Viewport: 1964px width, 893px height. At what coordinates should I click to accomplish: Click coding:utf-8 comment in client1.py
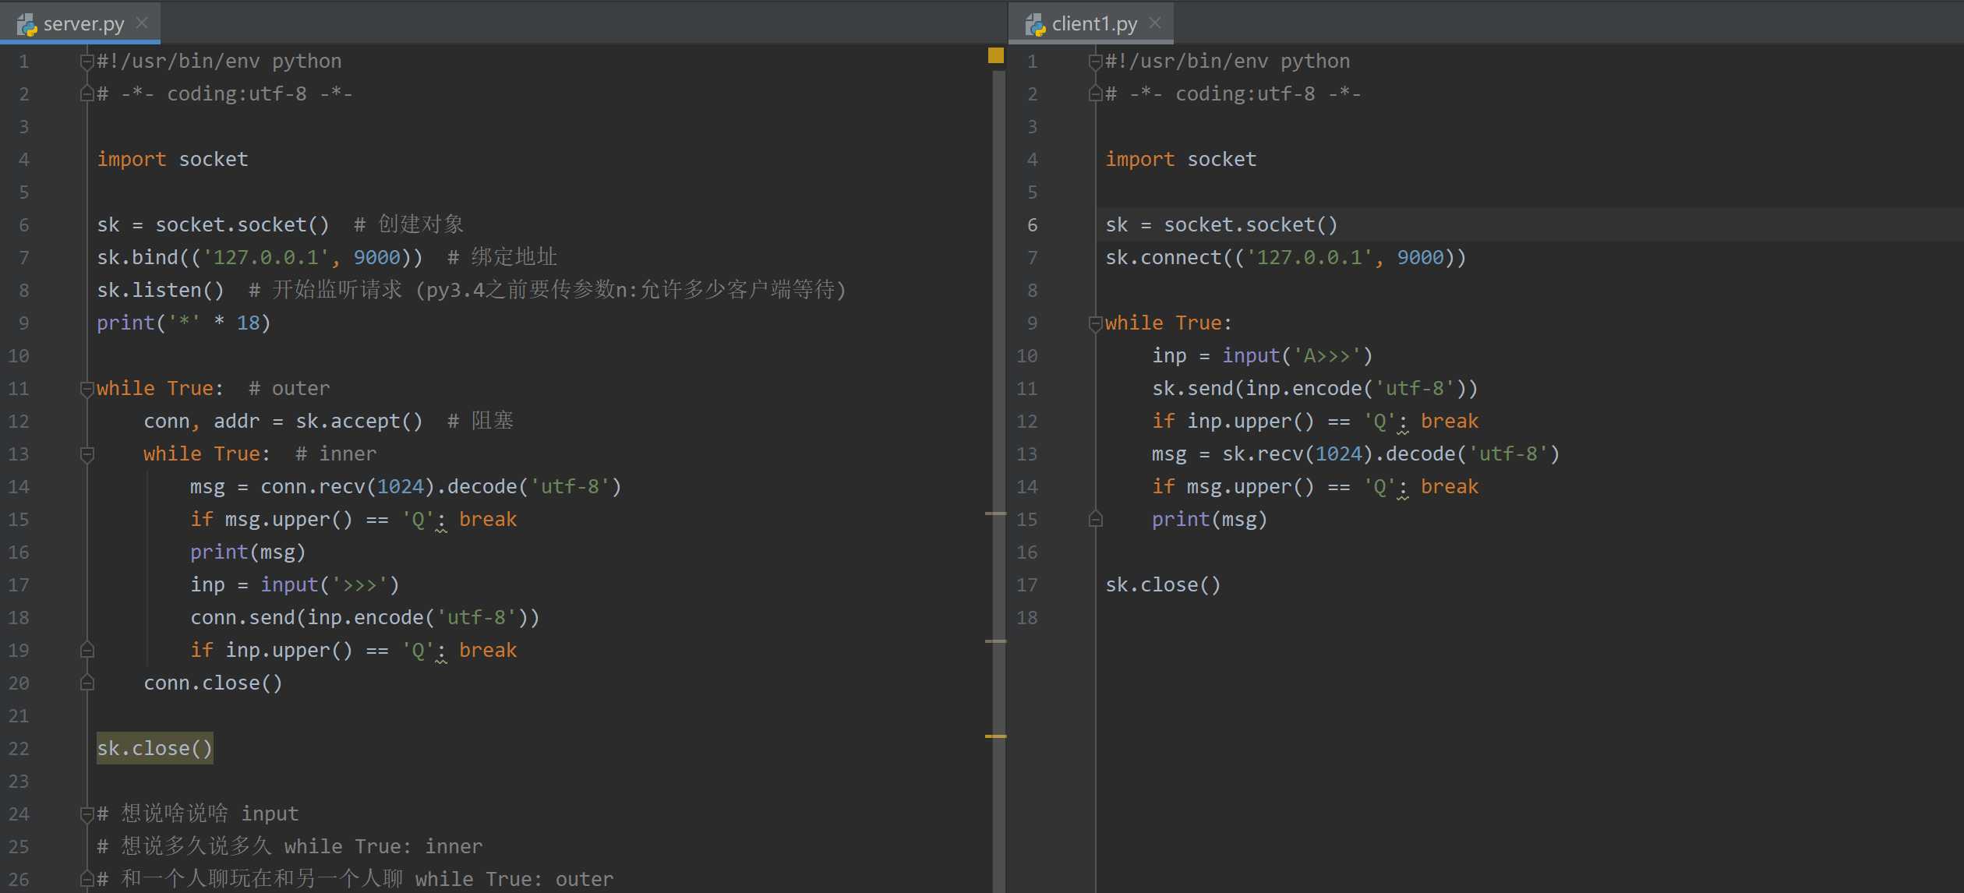click(x=1233, y=94)
